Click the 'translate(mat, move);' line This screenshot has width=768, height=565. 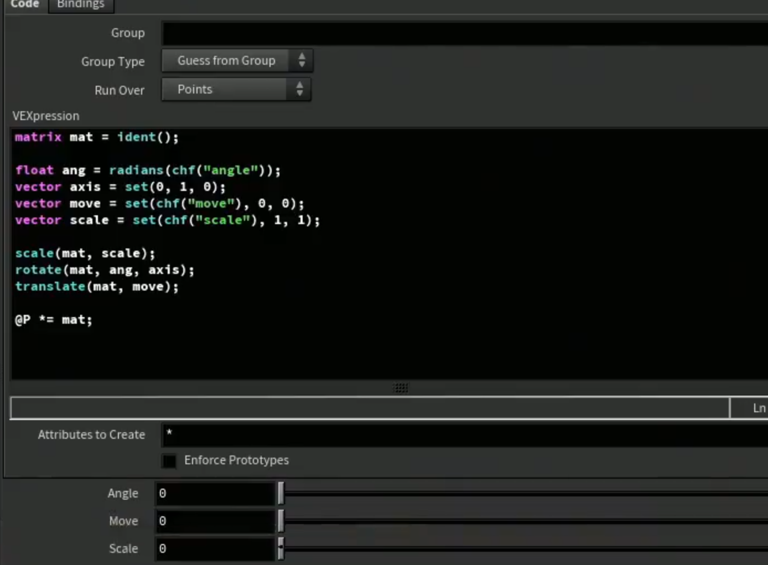(x=97, y=287)
